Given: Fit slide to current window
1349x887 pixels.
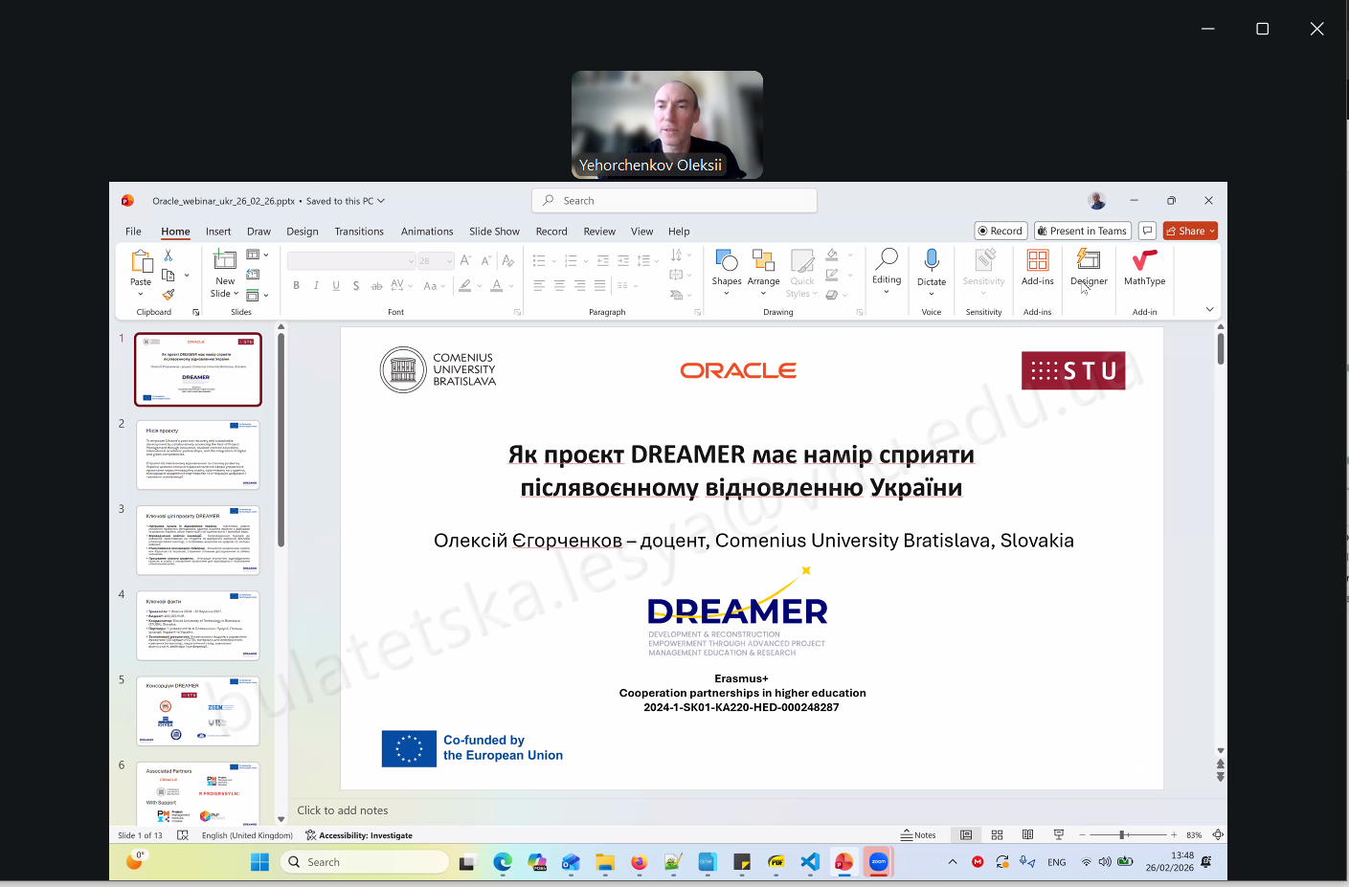Looking at the screenshot, I should pos(1218,835).
